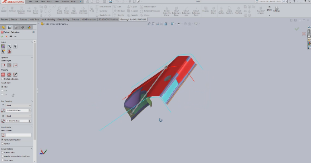Open the first Blind end capping dropdown
Viewport: 311px width, 163px height.
[x=19, y=106]
